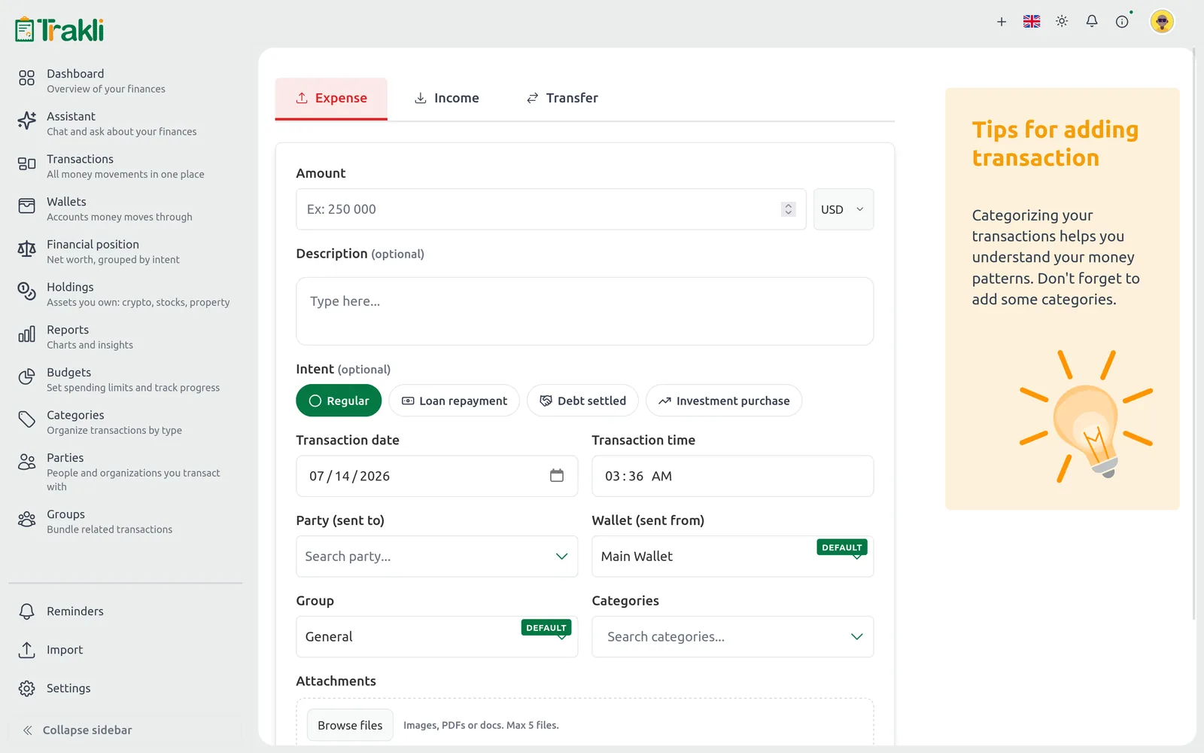Open the USD currency dropdown

click(844, 209)
